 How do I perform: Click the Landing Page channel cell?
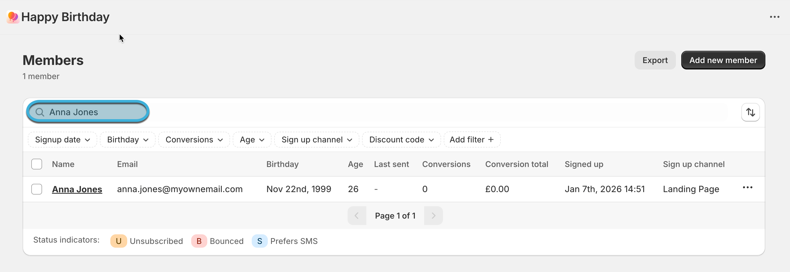(x=691, y=189)
